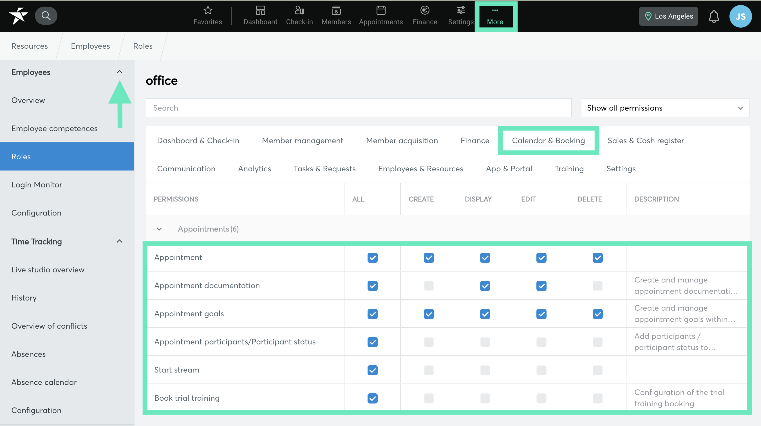
Task: Click the Appointment goals description text
Action: pyautogui.click(x=685, y=314)
